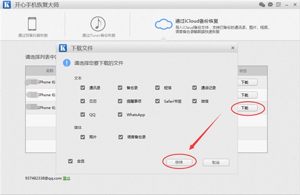Click the 开心手机恢复大师 app title
Image resolution: width=300 pixels, height=195 pixels.
(x=36, y=5)
